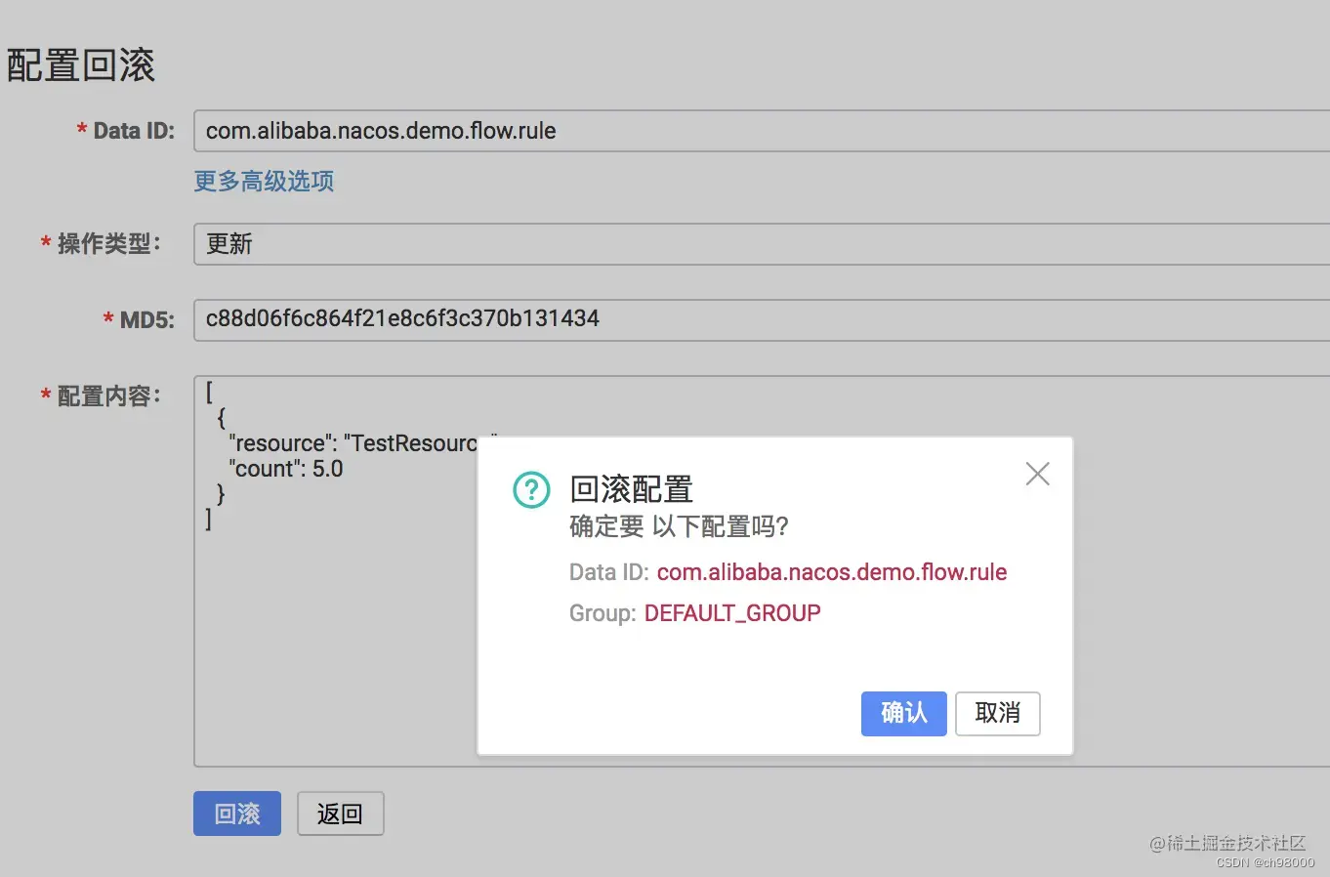Click the * MD5: form label

[x=139, y=319]
